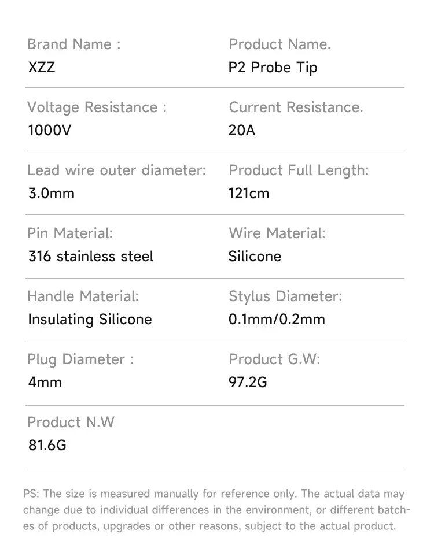Click the Stylus Diameter label

(x=285, y=296)
